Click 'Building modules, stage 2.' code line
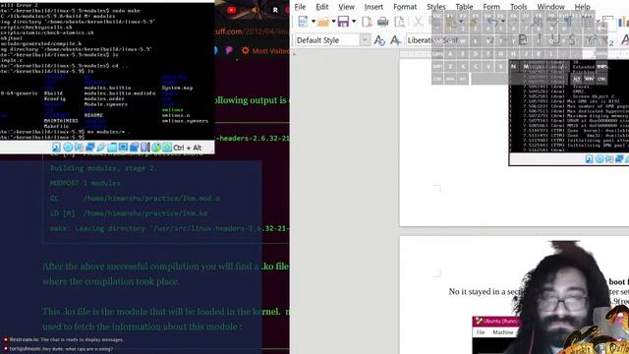This screenshot has width=629, height=354. point(103,168)
